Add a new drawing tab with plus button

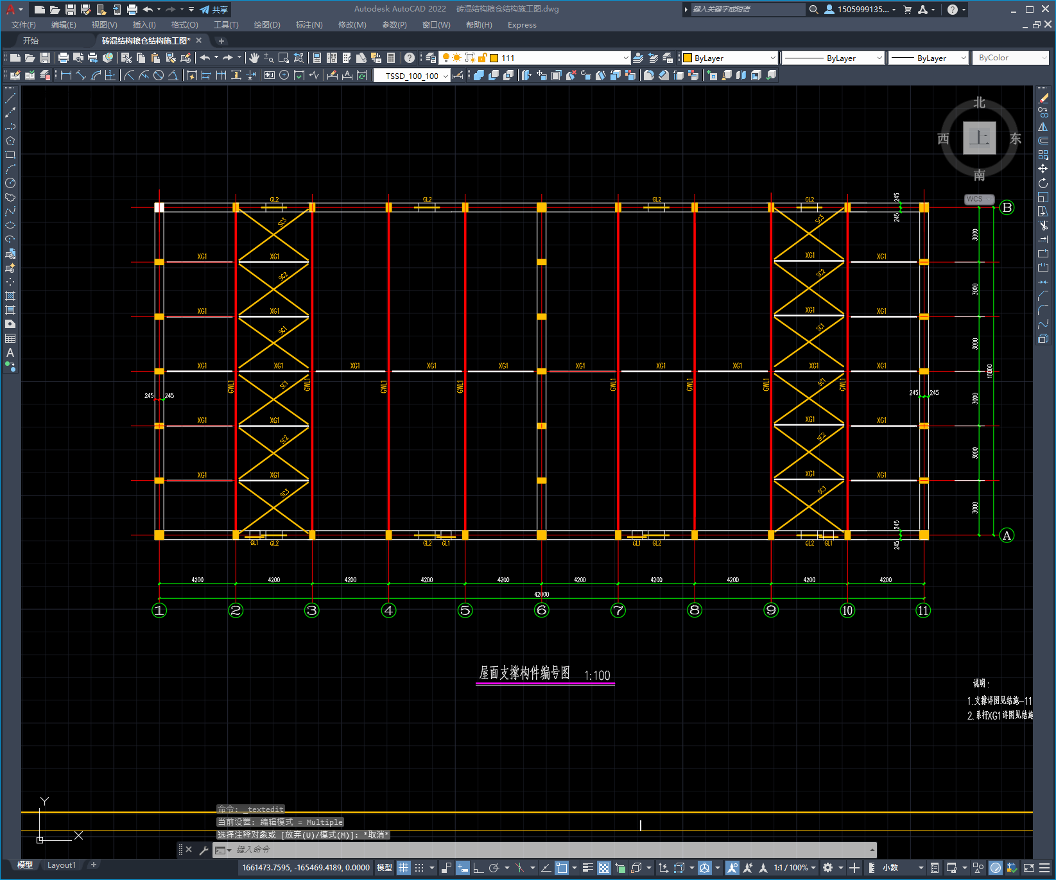pos(221,41)
